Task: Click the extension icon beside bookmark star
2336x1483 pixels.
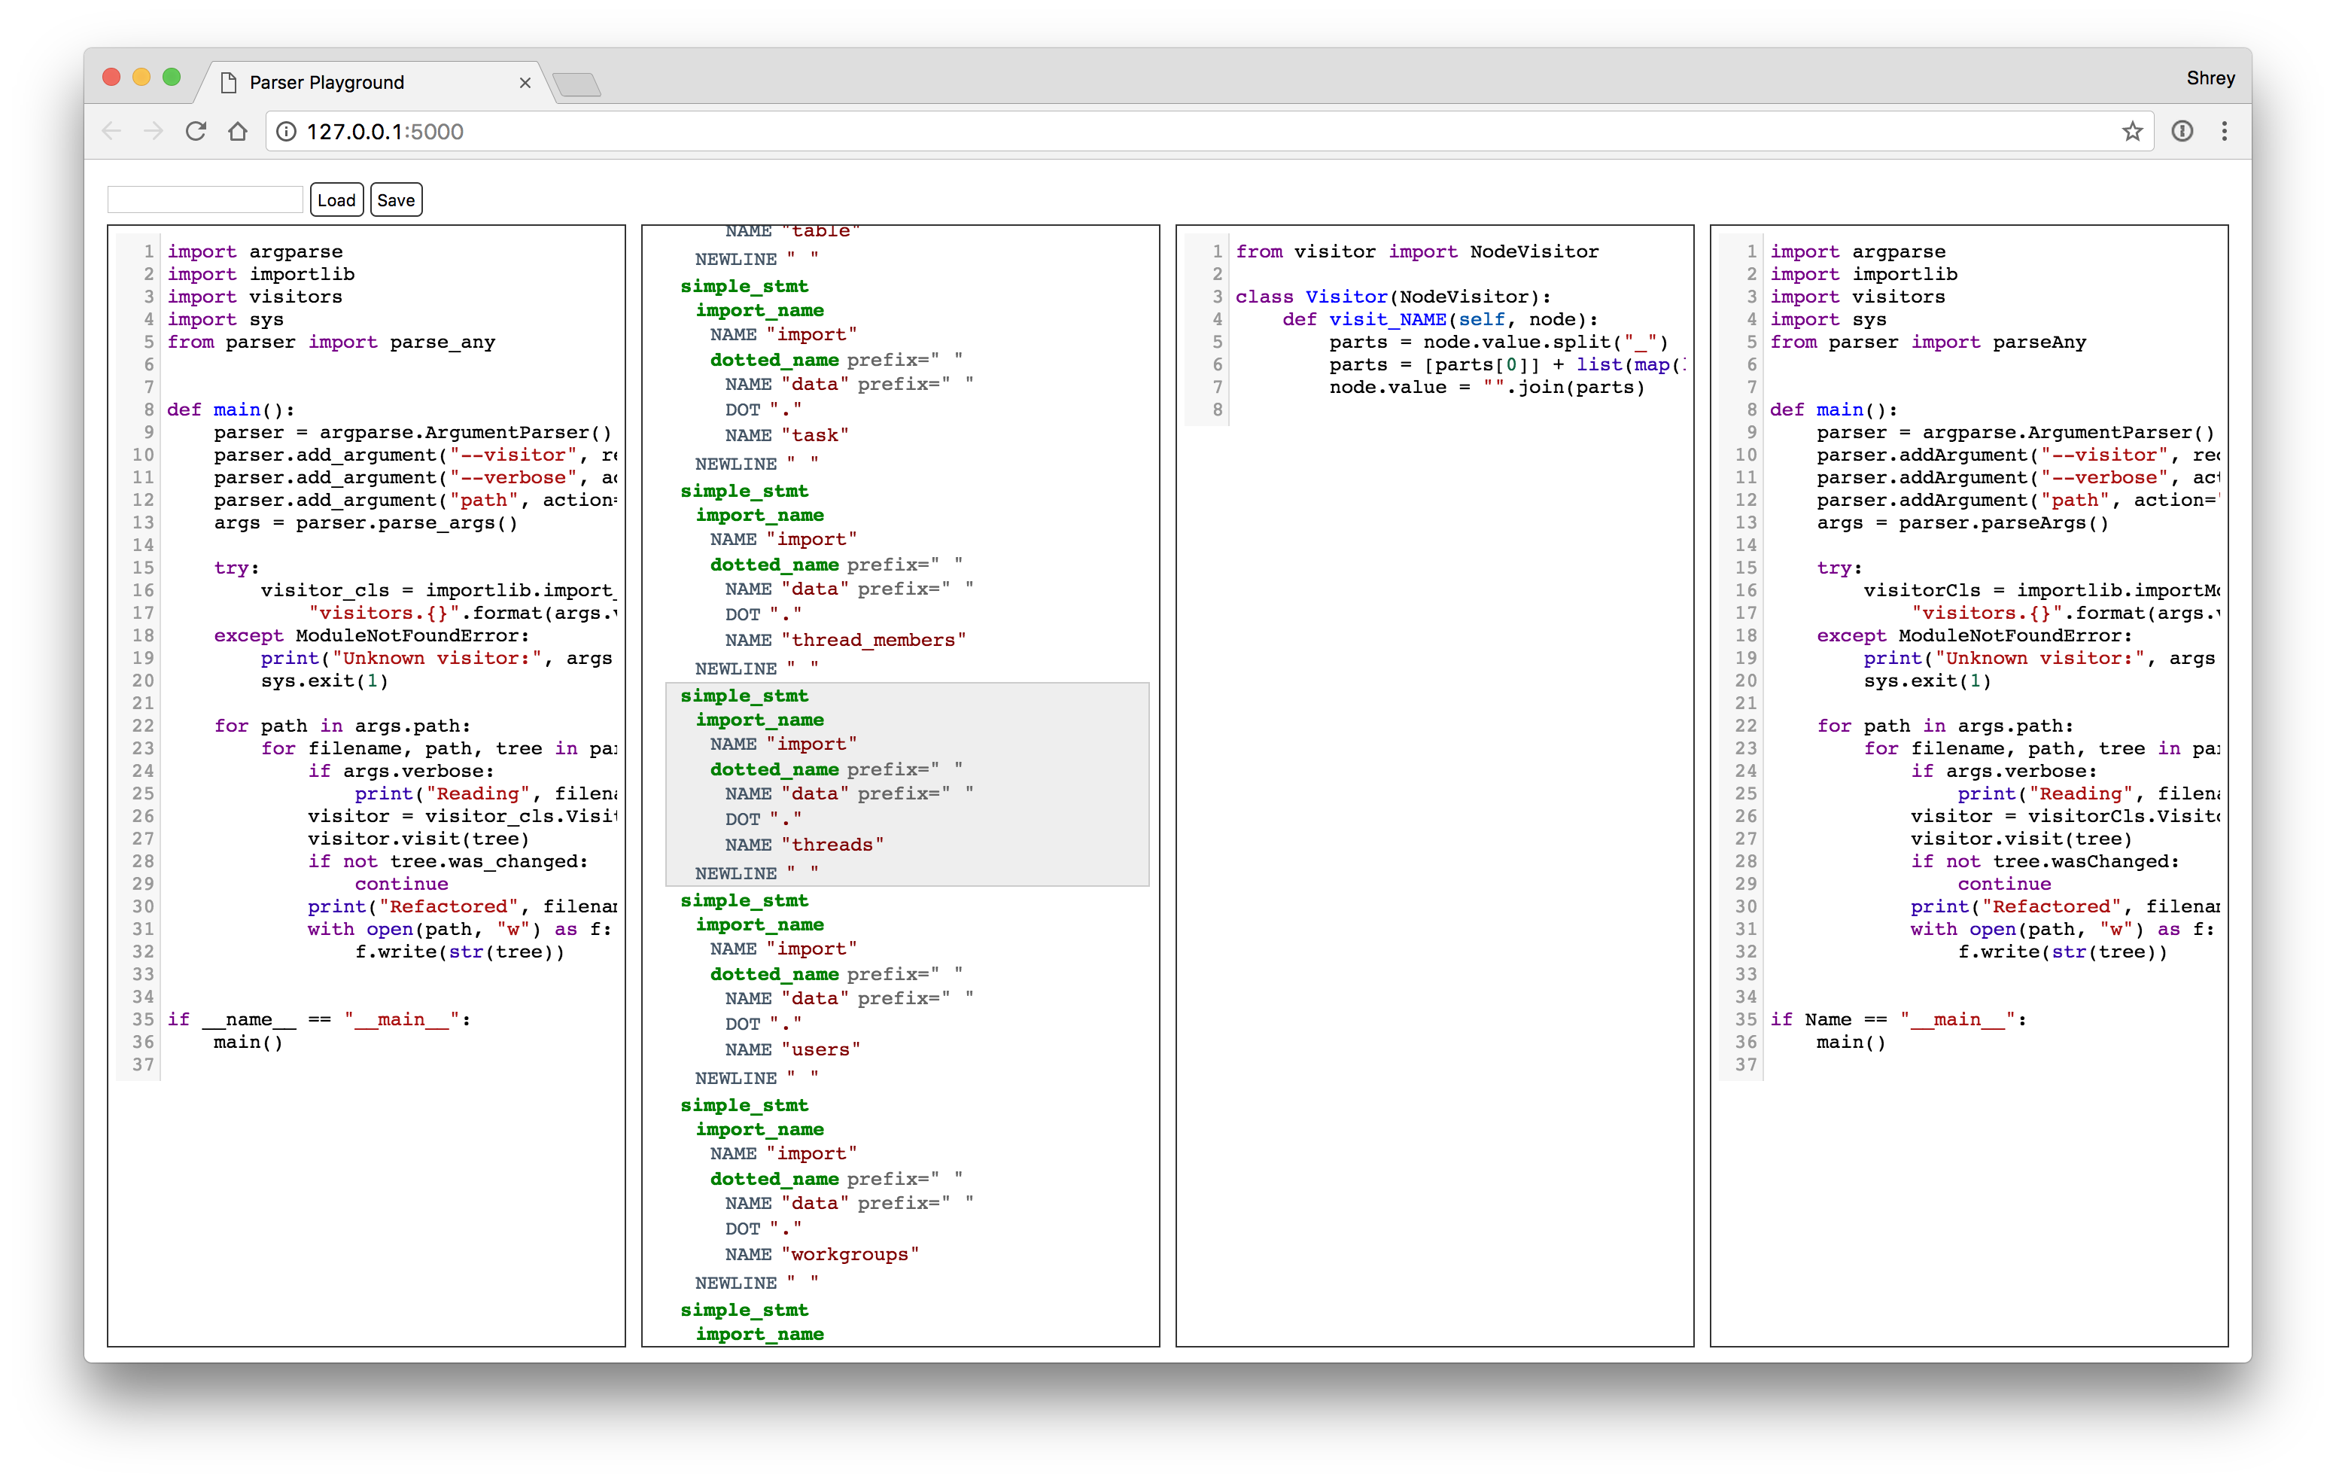Action: 2182,131
